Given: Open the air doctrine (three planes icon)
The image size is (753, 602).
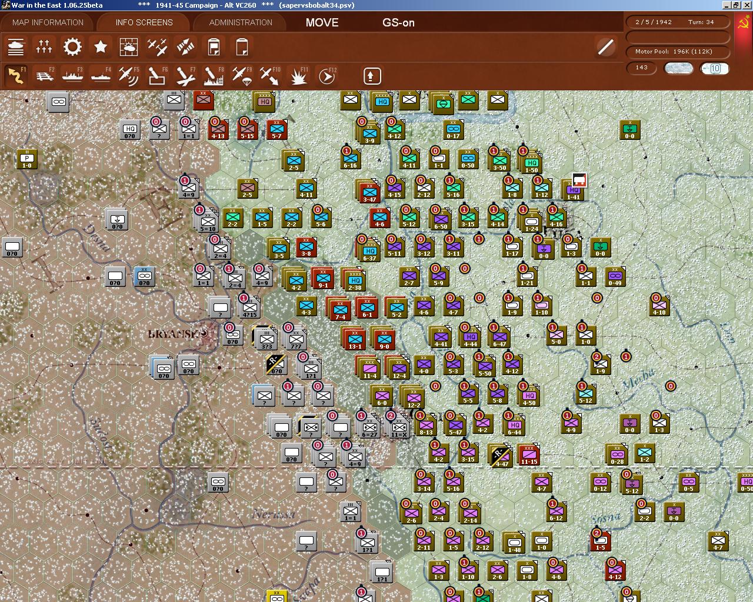Looking at the screenshot, I should pyautogui.click(x=157, y=46).
